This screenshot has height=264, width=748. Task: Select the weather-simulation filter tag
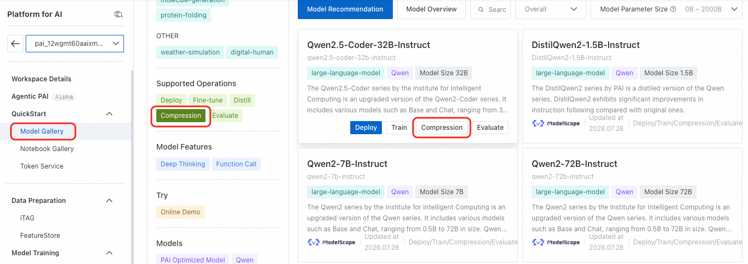pos(190,52)
